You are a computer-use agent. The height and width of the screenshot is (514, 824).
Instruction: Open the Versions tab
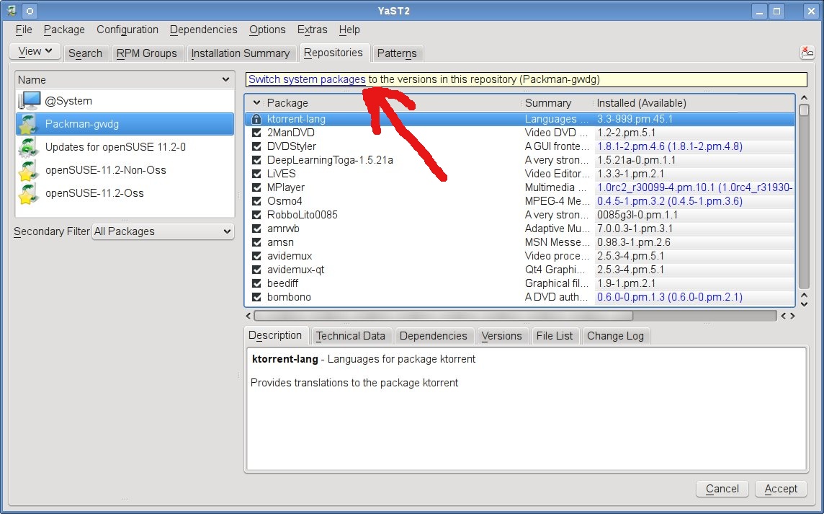(x=502, y=336)
